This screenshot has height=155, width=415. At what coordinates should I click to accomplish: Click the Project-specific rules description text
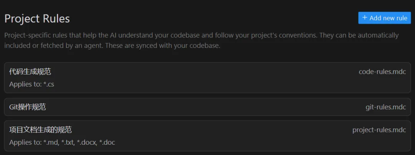[x=154, y=36]
